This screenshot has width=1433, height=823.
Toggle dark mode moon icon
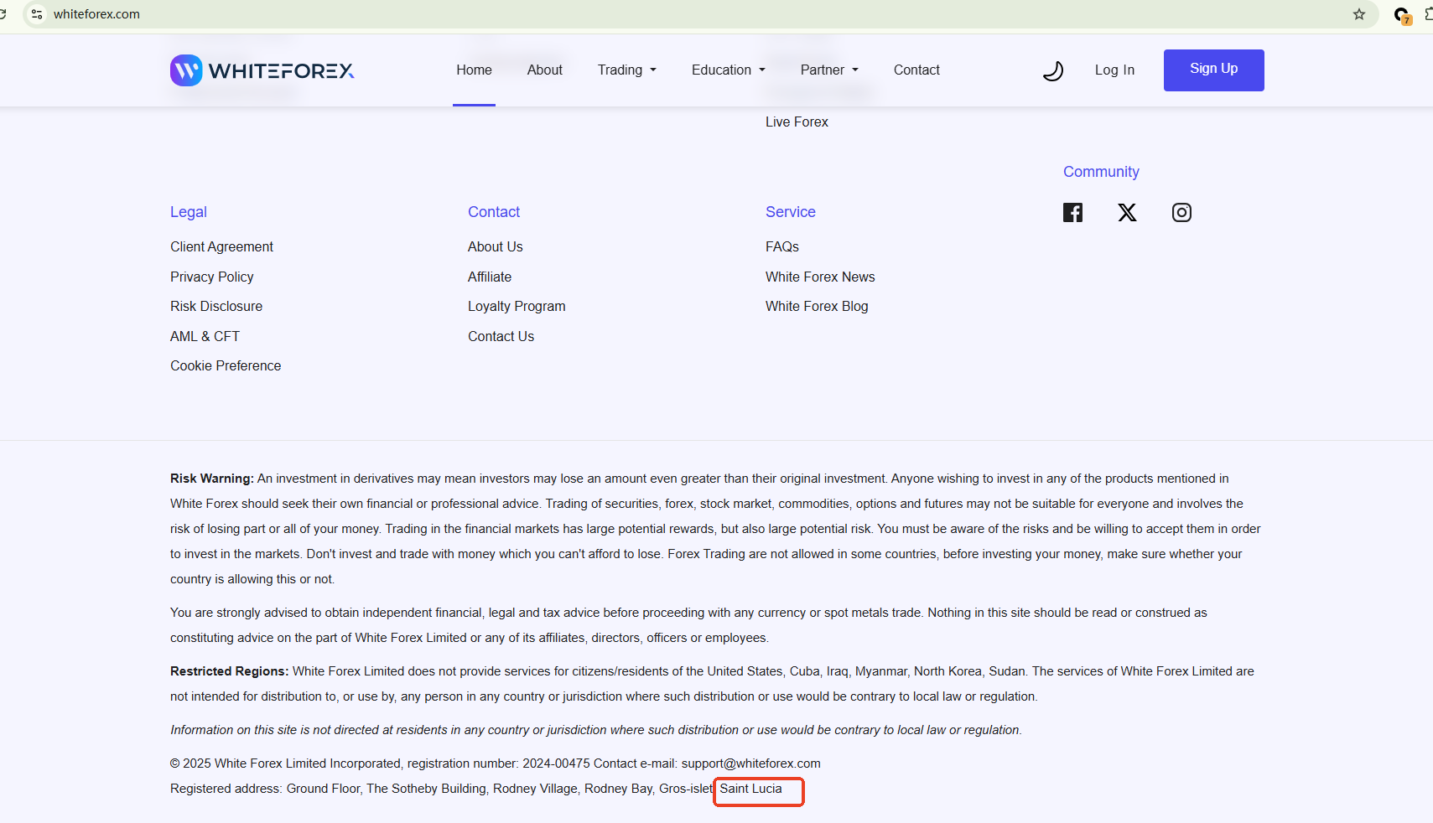click(x=1052, y=70)
